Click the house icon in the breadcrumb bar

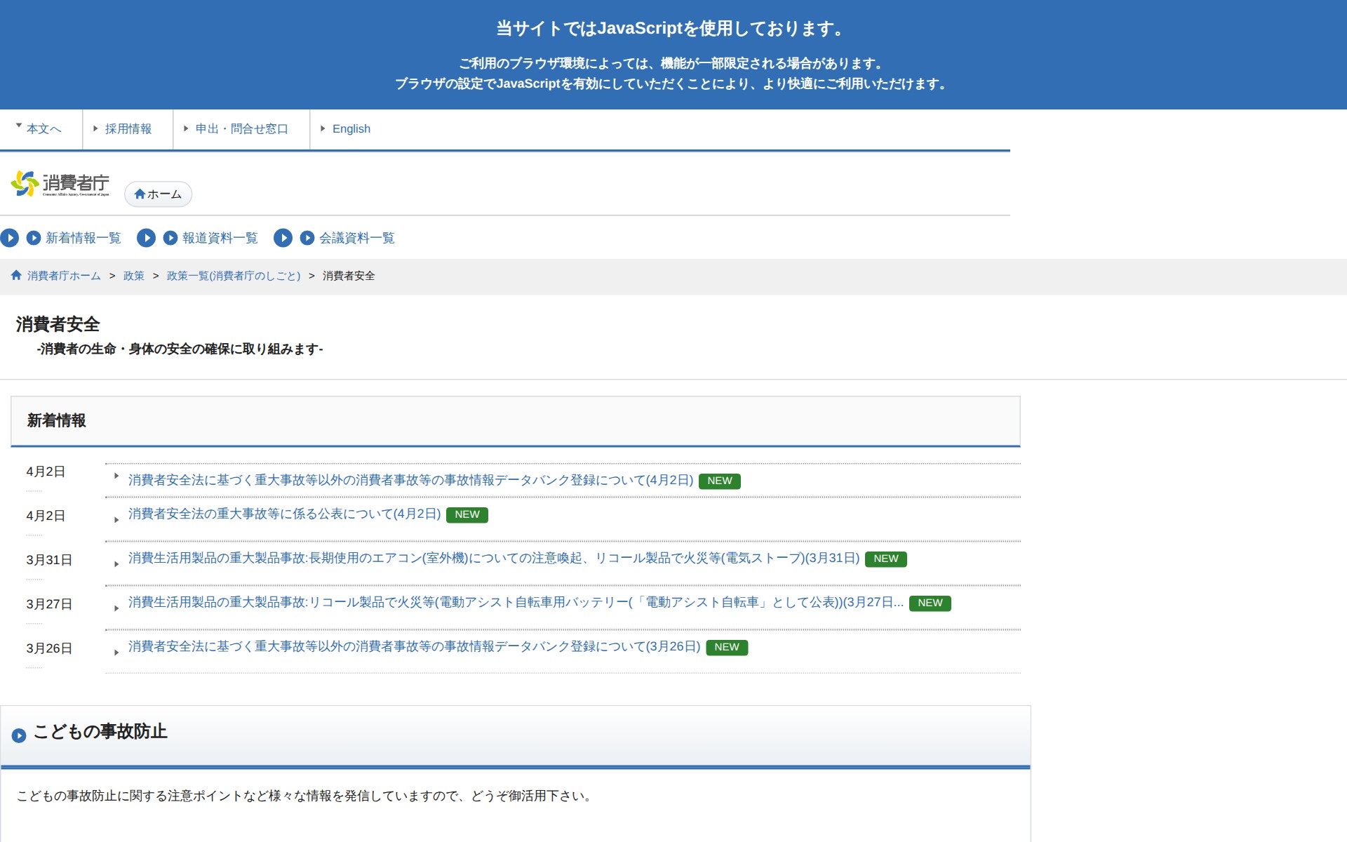(x=15, y=275)
